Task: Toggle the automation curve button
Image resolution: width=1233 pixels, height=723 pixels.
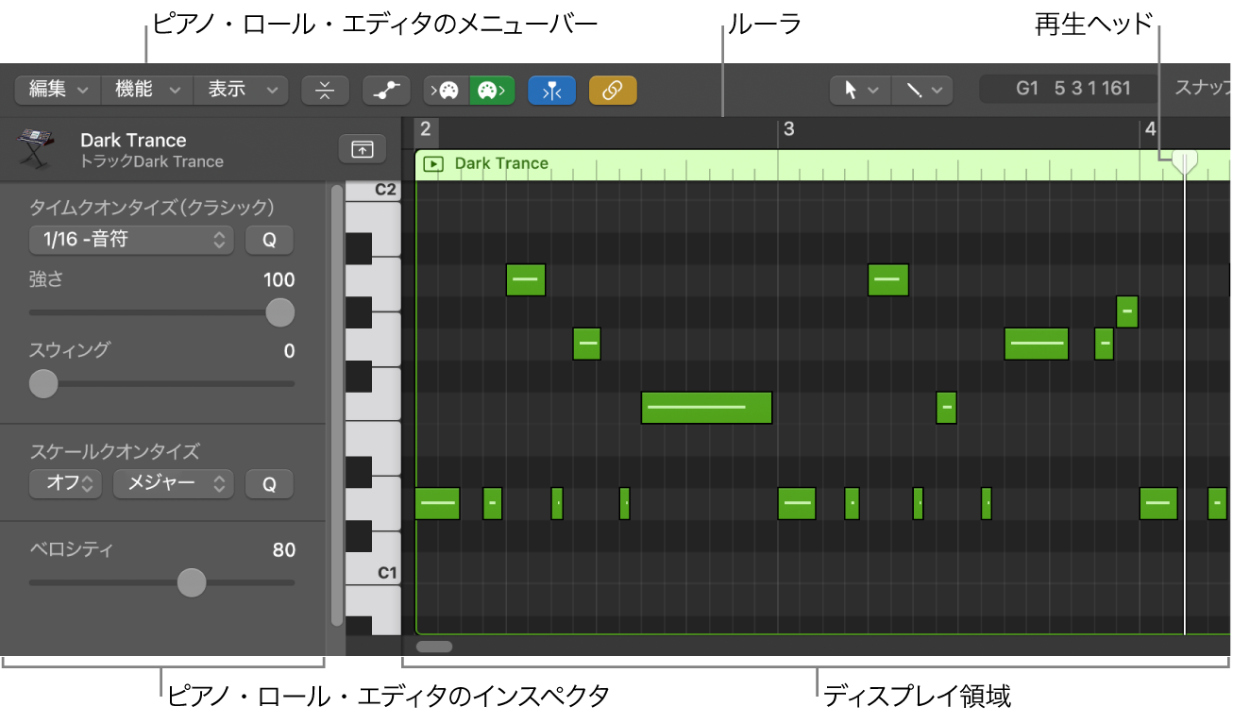Action: coord(386,90)
